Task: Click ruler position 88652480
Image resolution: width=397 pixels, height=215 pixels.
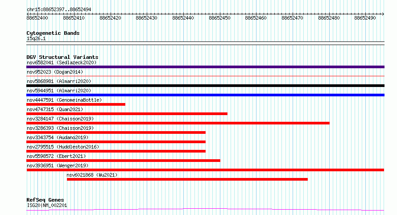Action: [x=329, y=18]
